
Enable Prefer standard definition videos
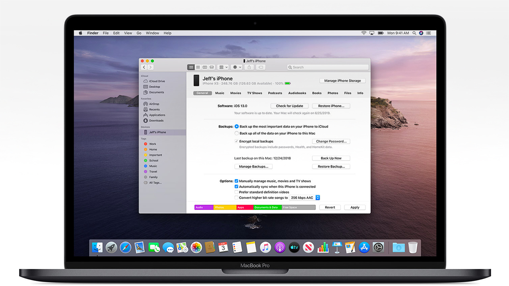pyautogui.click(x=237, y=192)
